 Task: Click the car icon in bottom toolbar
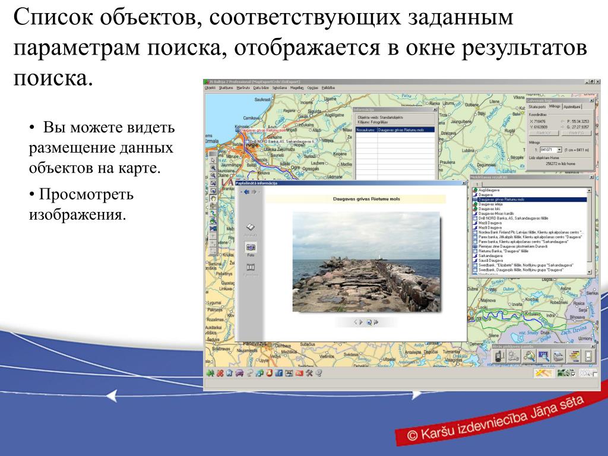point(239,373)
